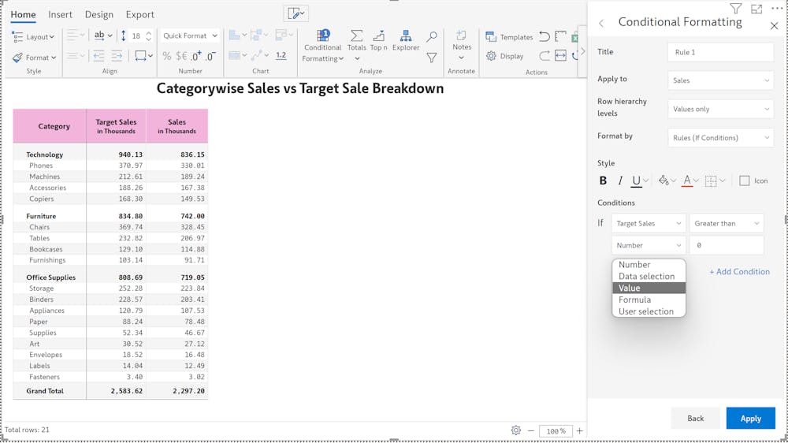Open Templates in the Actions group
Image resolution: width=788 pixels, height=443 pixels.
[508, 37]
